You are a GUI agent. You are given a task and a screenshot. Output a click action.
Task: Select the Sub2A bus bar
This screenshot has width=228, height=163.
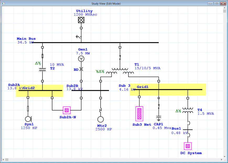coord(40,90)
